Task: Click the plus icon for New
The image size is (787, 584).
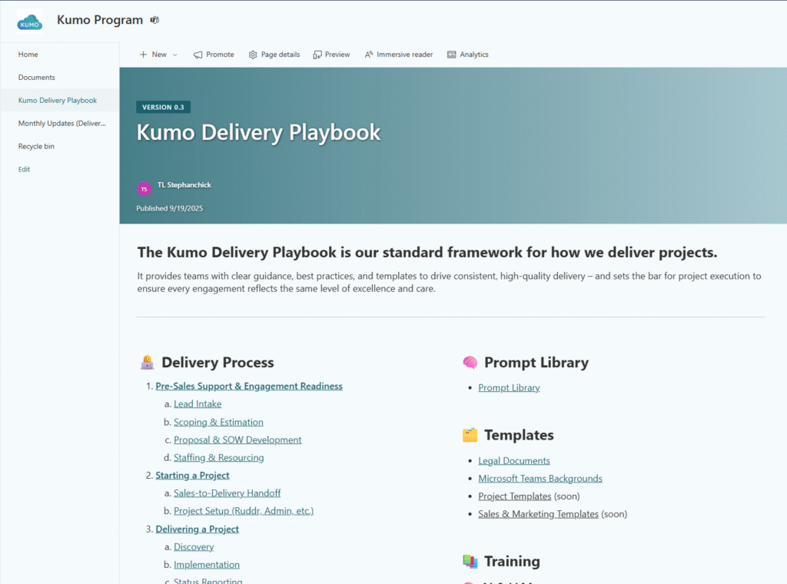Action: [143, 55]
